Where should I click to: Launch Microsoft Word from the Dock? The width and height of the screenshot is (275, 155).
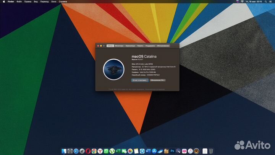click(148, 151)
